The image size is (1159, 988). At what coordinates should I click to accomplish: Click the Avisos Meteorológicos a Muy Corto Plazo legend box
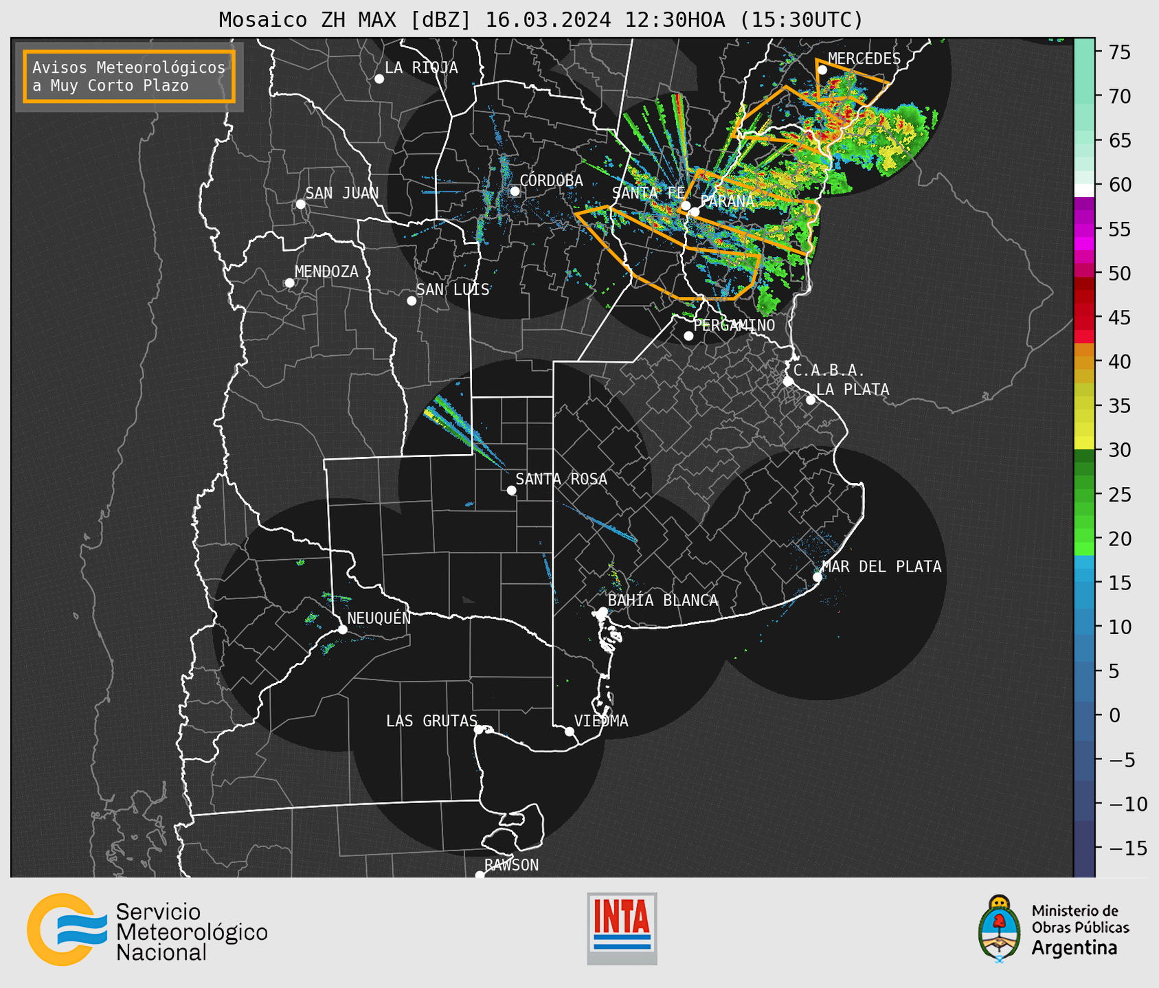(x=129, y=76)
